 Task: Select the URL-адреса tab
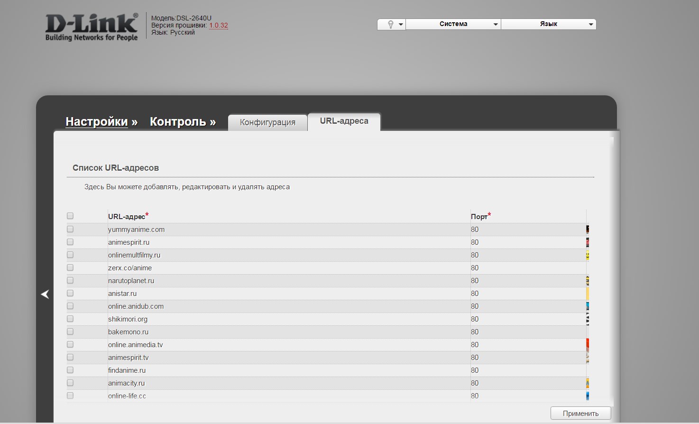pyautogui.click(x=344, y=121)
